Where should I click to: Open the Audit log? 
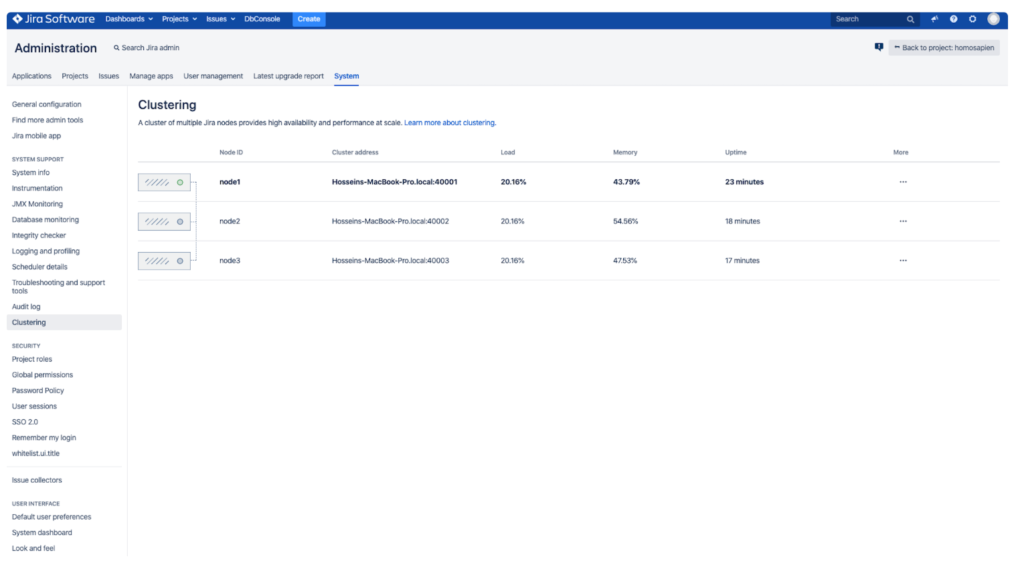pos(26,307)
